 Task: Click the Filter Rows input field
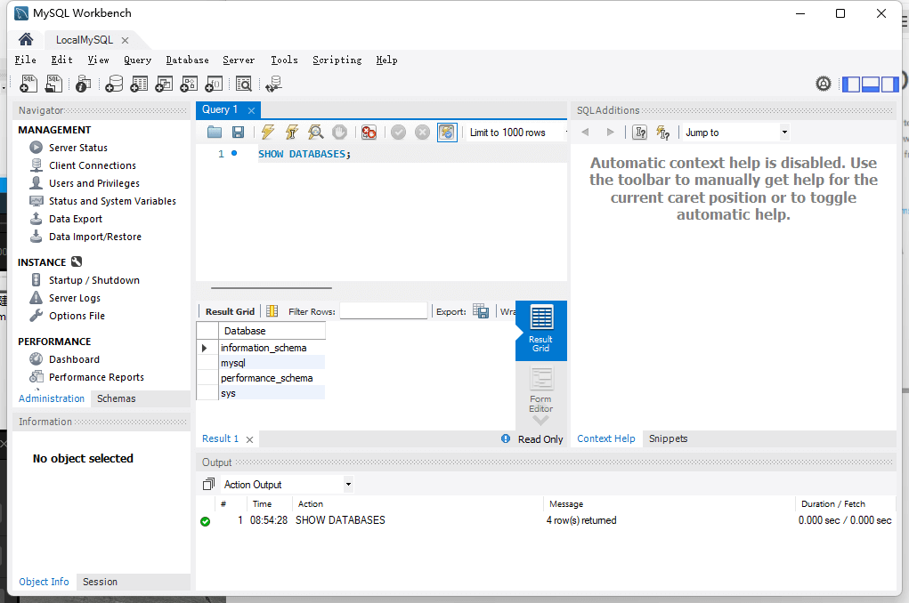tap(383, 311)
